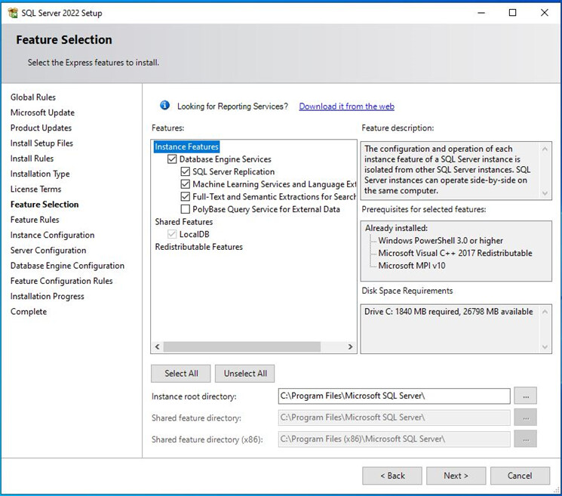Minimize the SQL Server 2022 Setup window
The height and width of the screenshot is (496, 562).
(x=481, y=13)
